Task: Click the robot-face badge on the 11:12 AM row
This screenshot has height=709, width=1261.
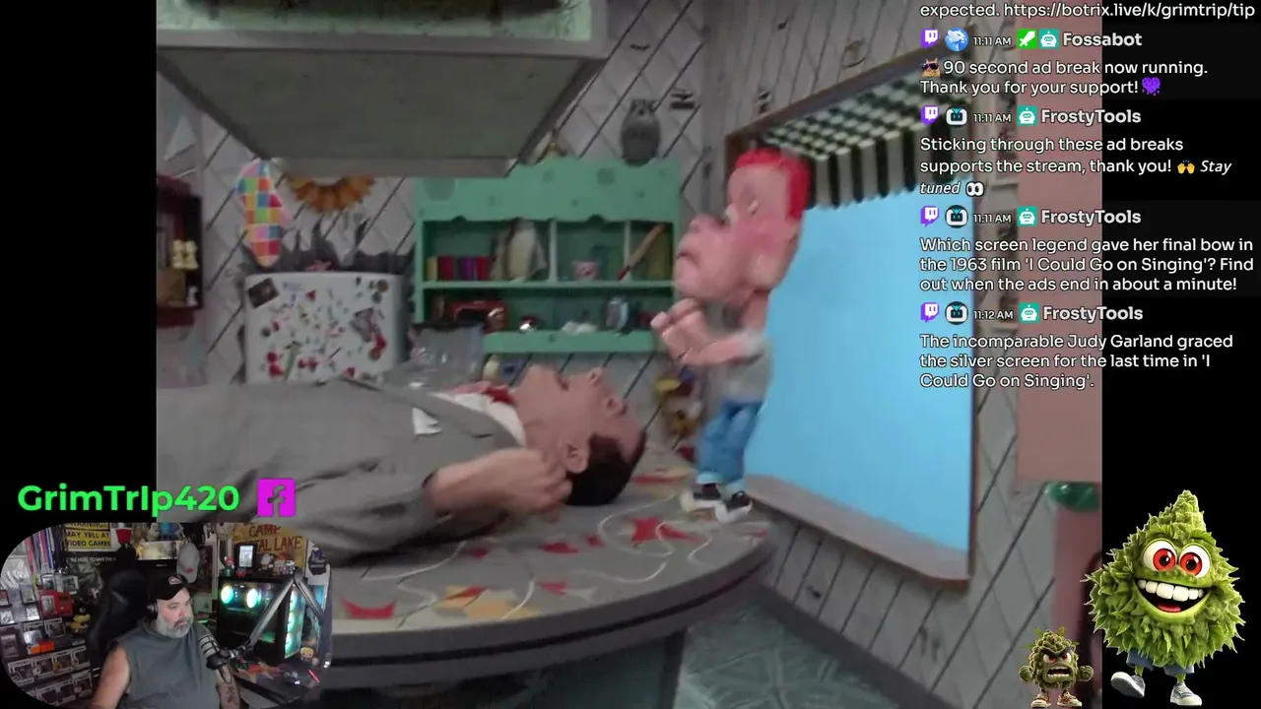Action: click(957, 313)
